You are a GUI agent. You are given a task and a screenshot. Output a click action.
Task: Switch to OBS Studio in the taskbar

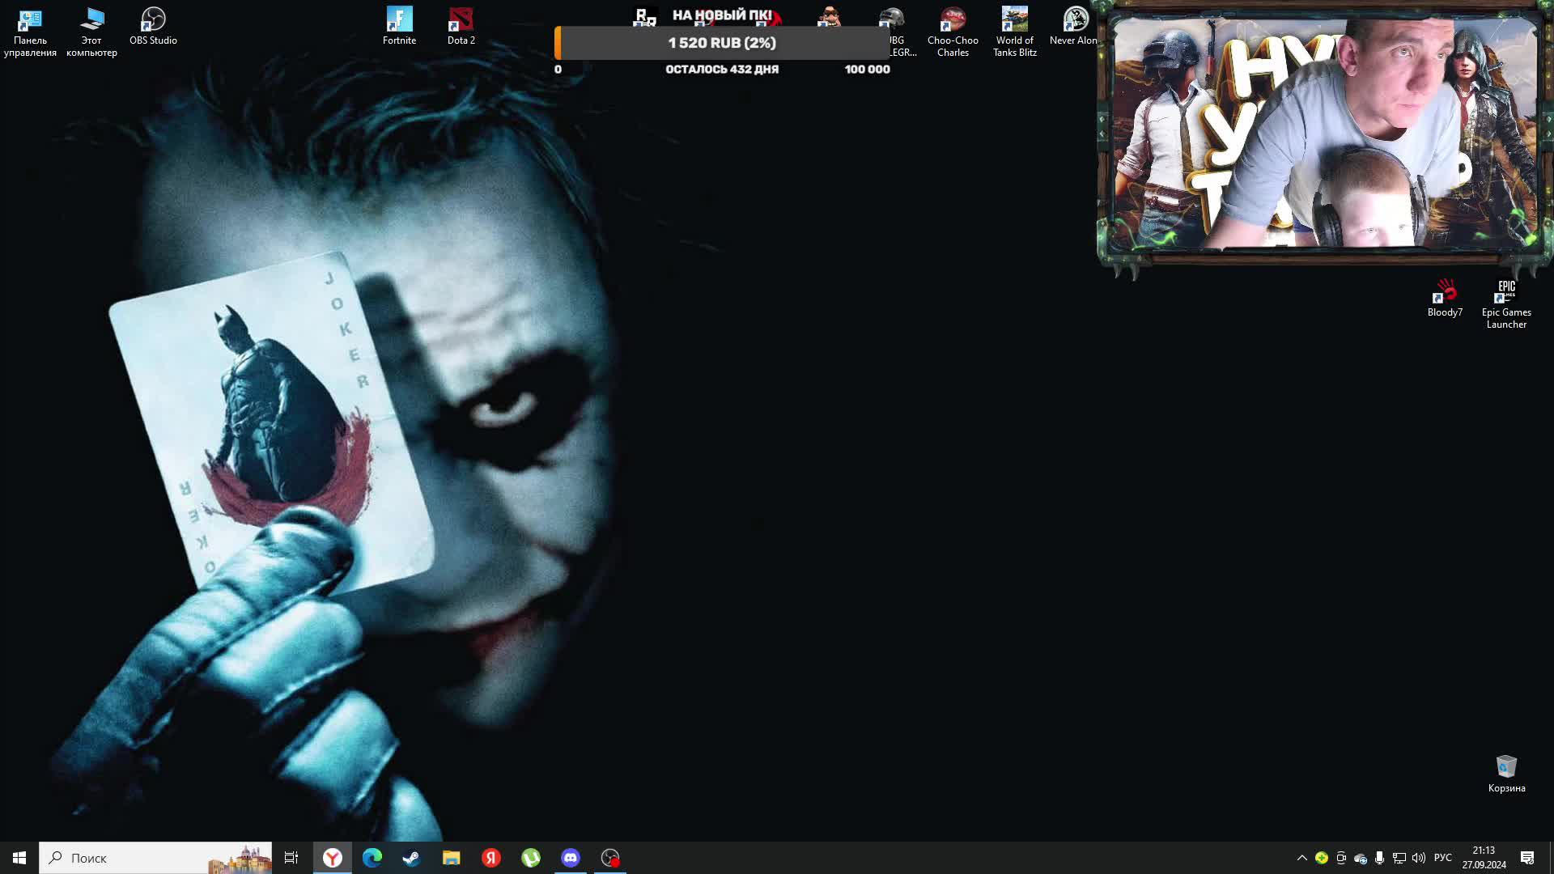610,858
